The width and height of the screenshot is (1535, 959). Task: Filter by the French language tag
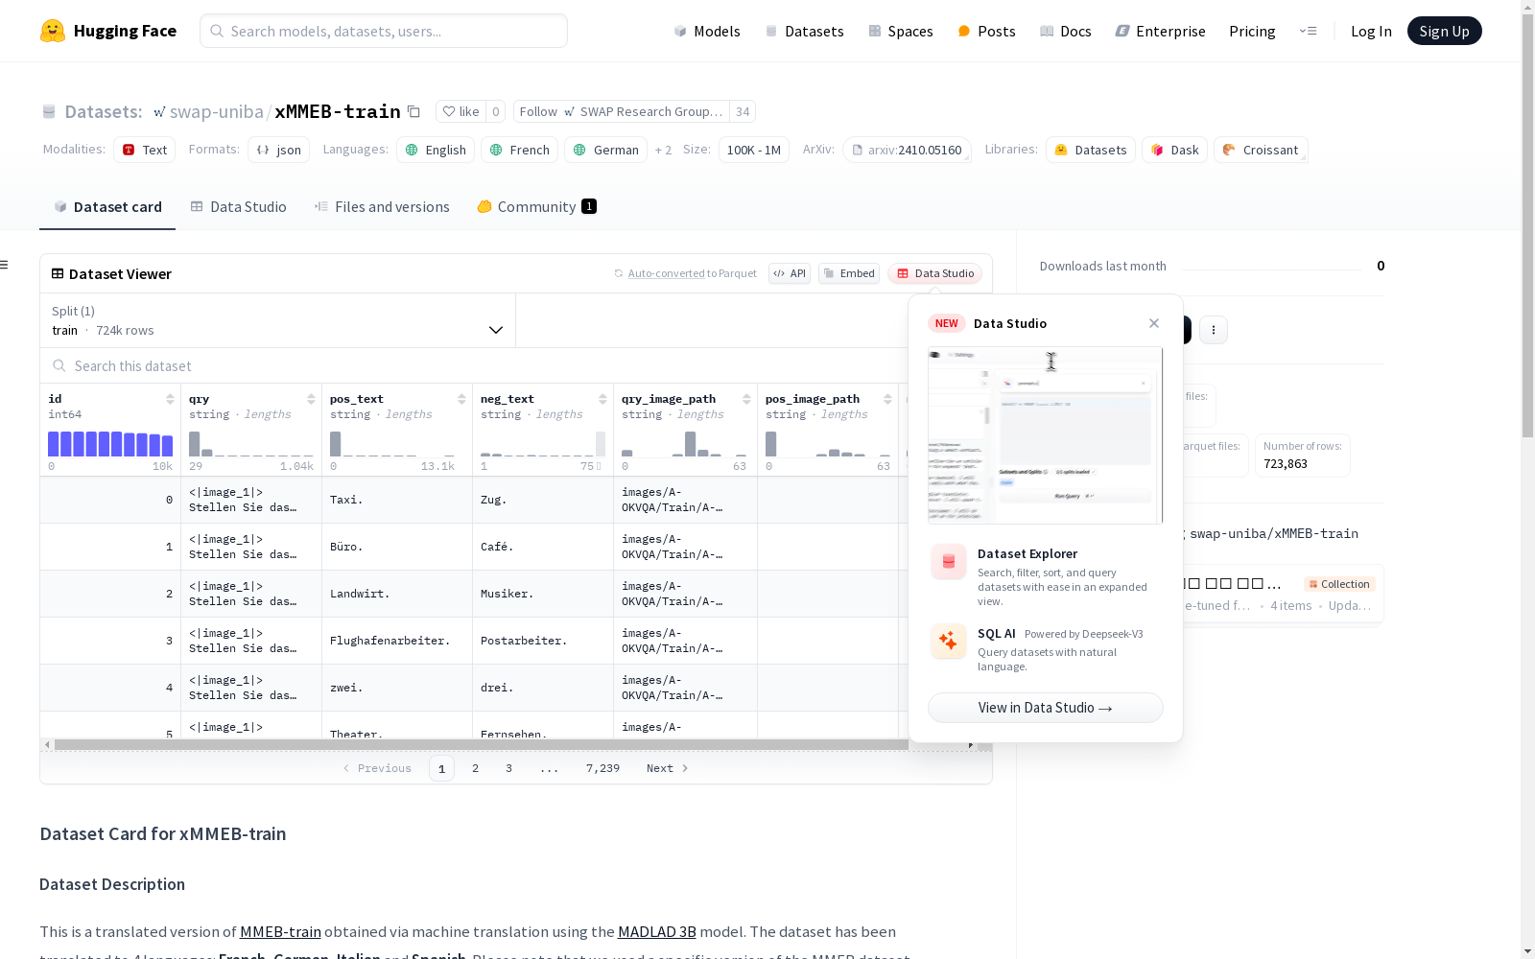pyautogui.click(x=520, y=150)
